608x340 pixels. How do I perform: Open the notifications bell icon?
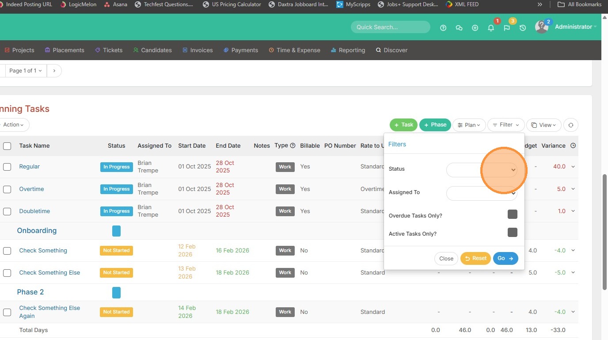click(x=491, y=28)
